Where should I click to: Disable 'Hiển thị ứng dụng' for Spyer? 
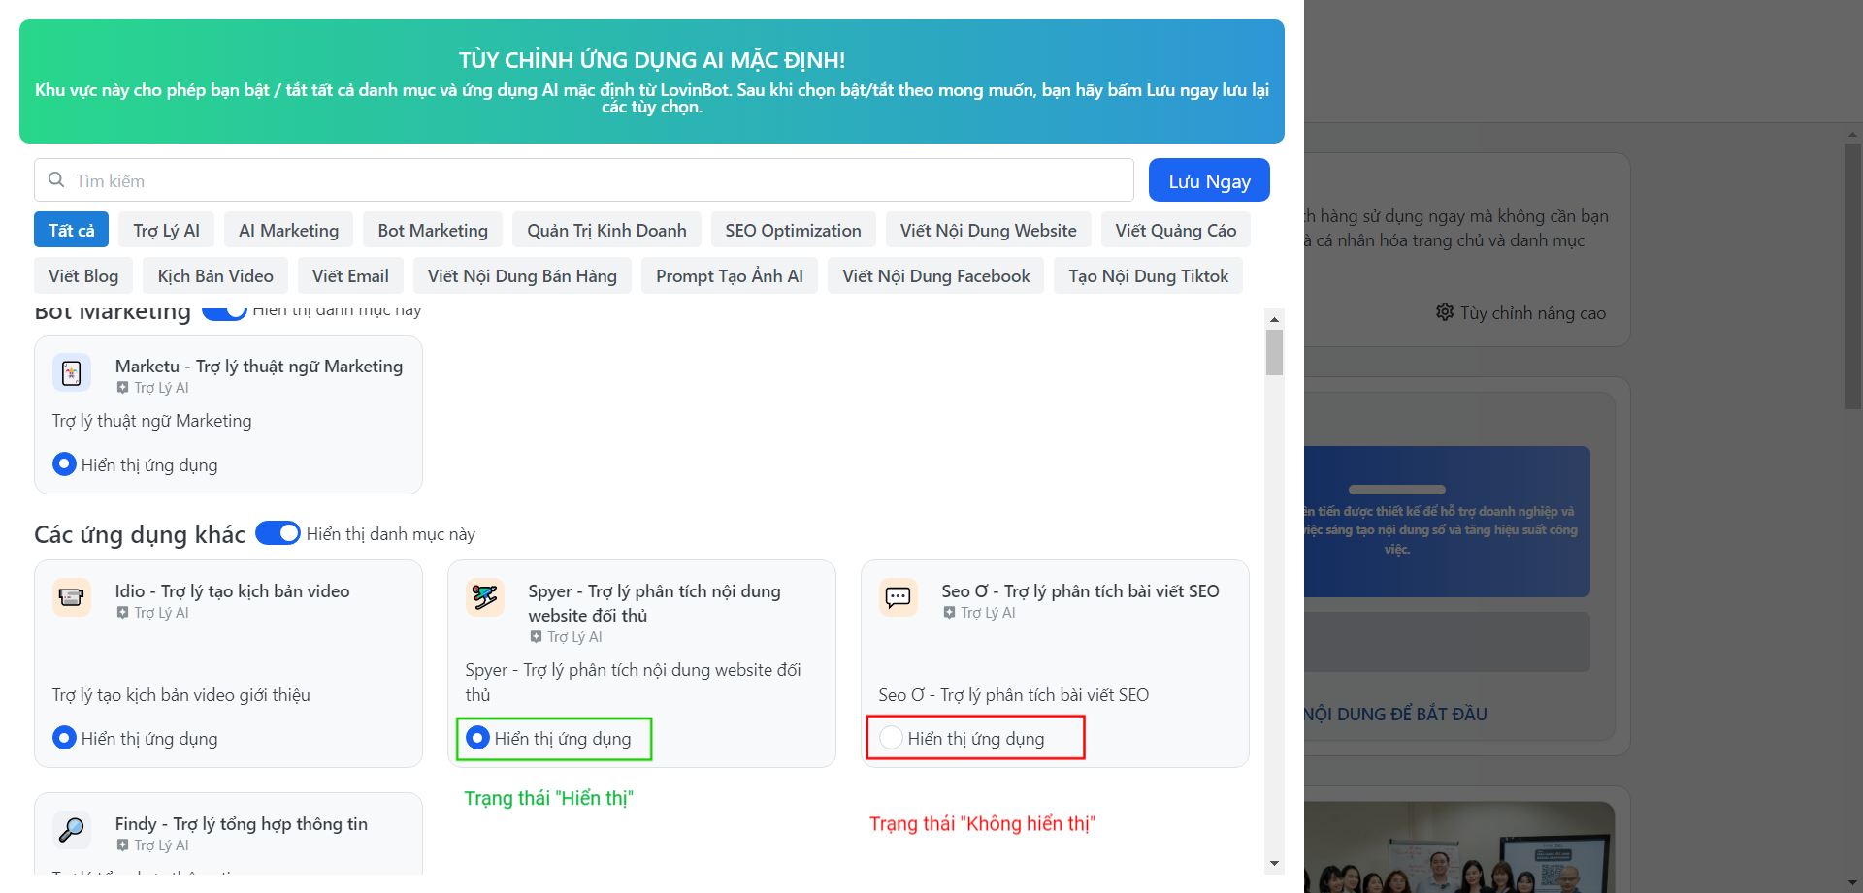(477, 738)
